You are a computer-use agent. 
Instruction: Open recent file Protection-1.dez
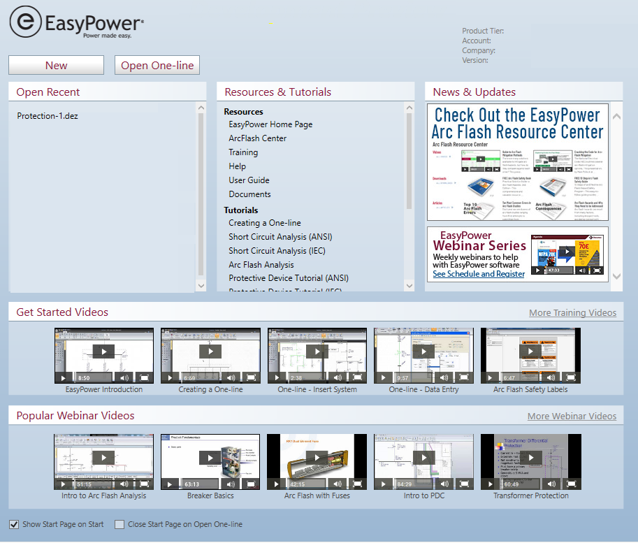[48, 116]
